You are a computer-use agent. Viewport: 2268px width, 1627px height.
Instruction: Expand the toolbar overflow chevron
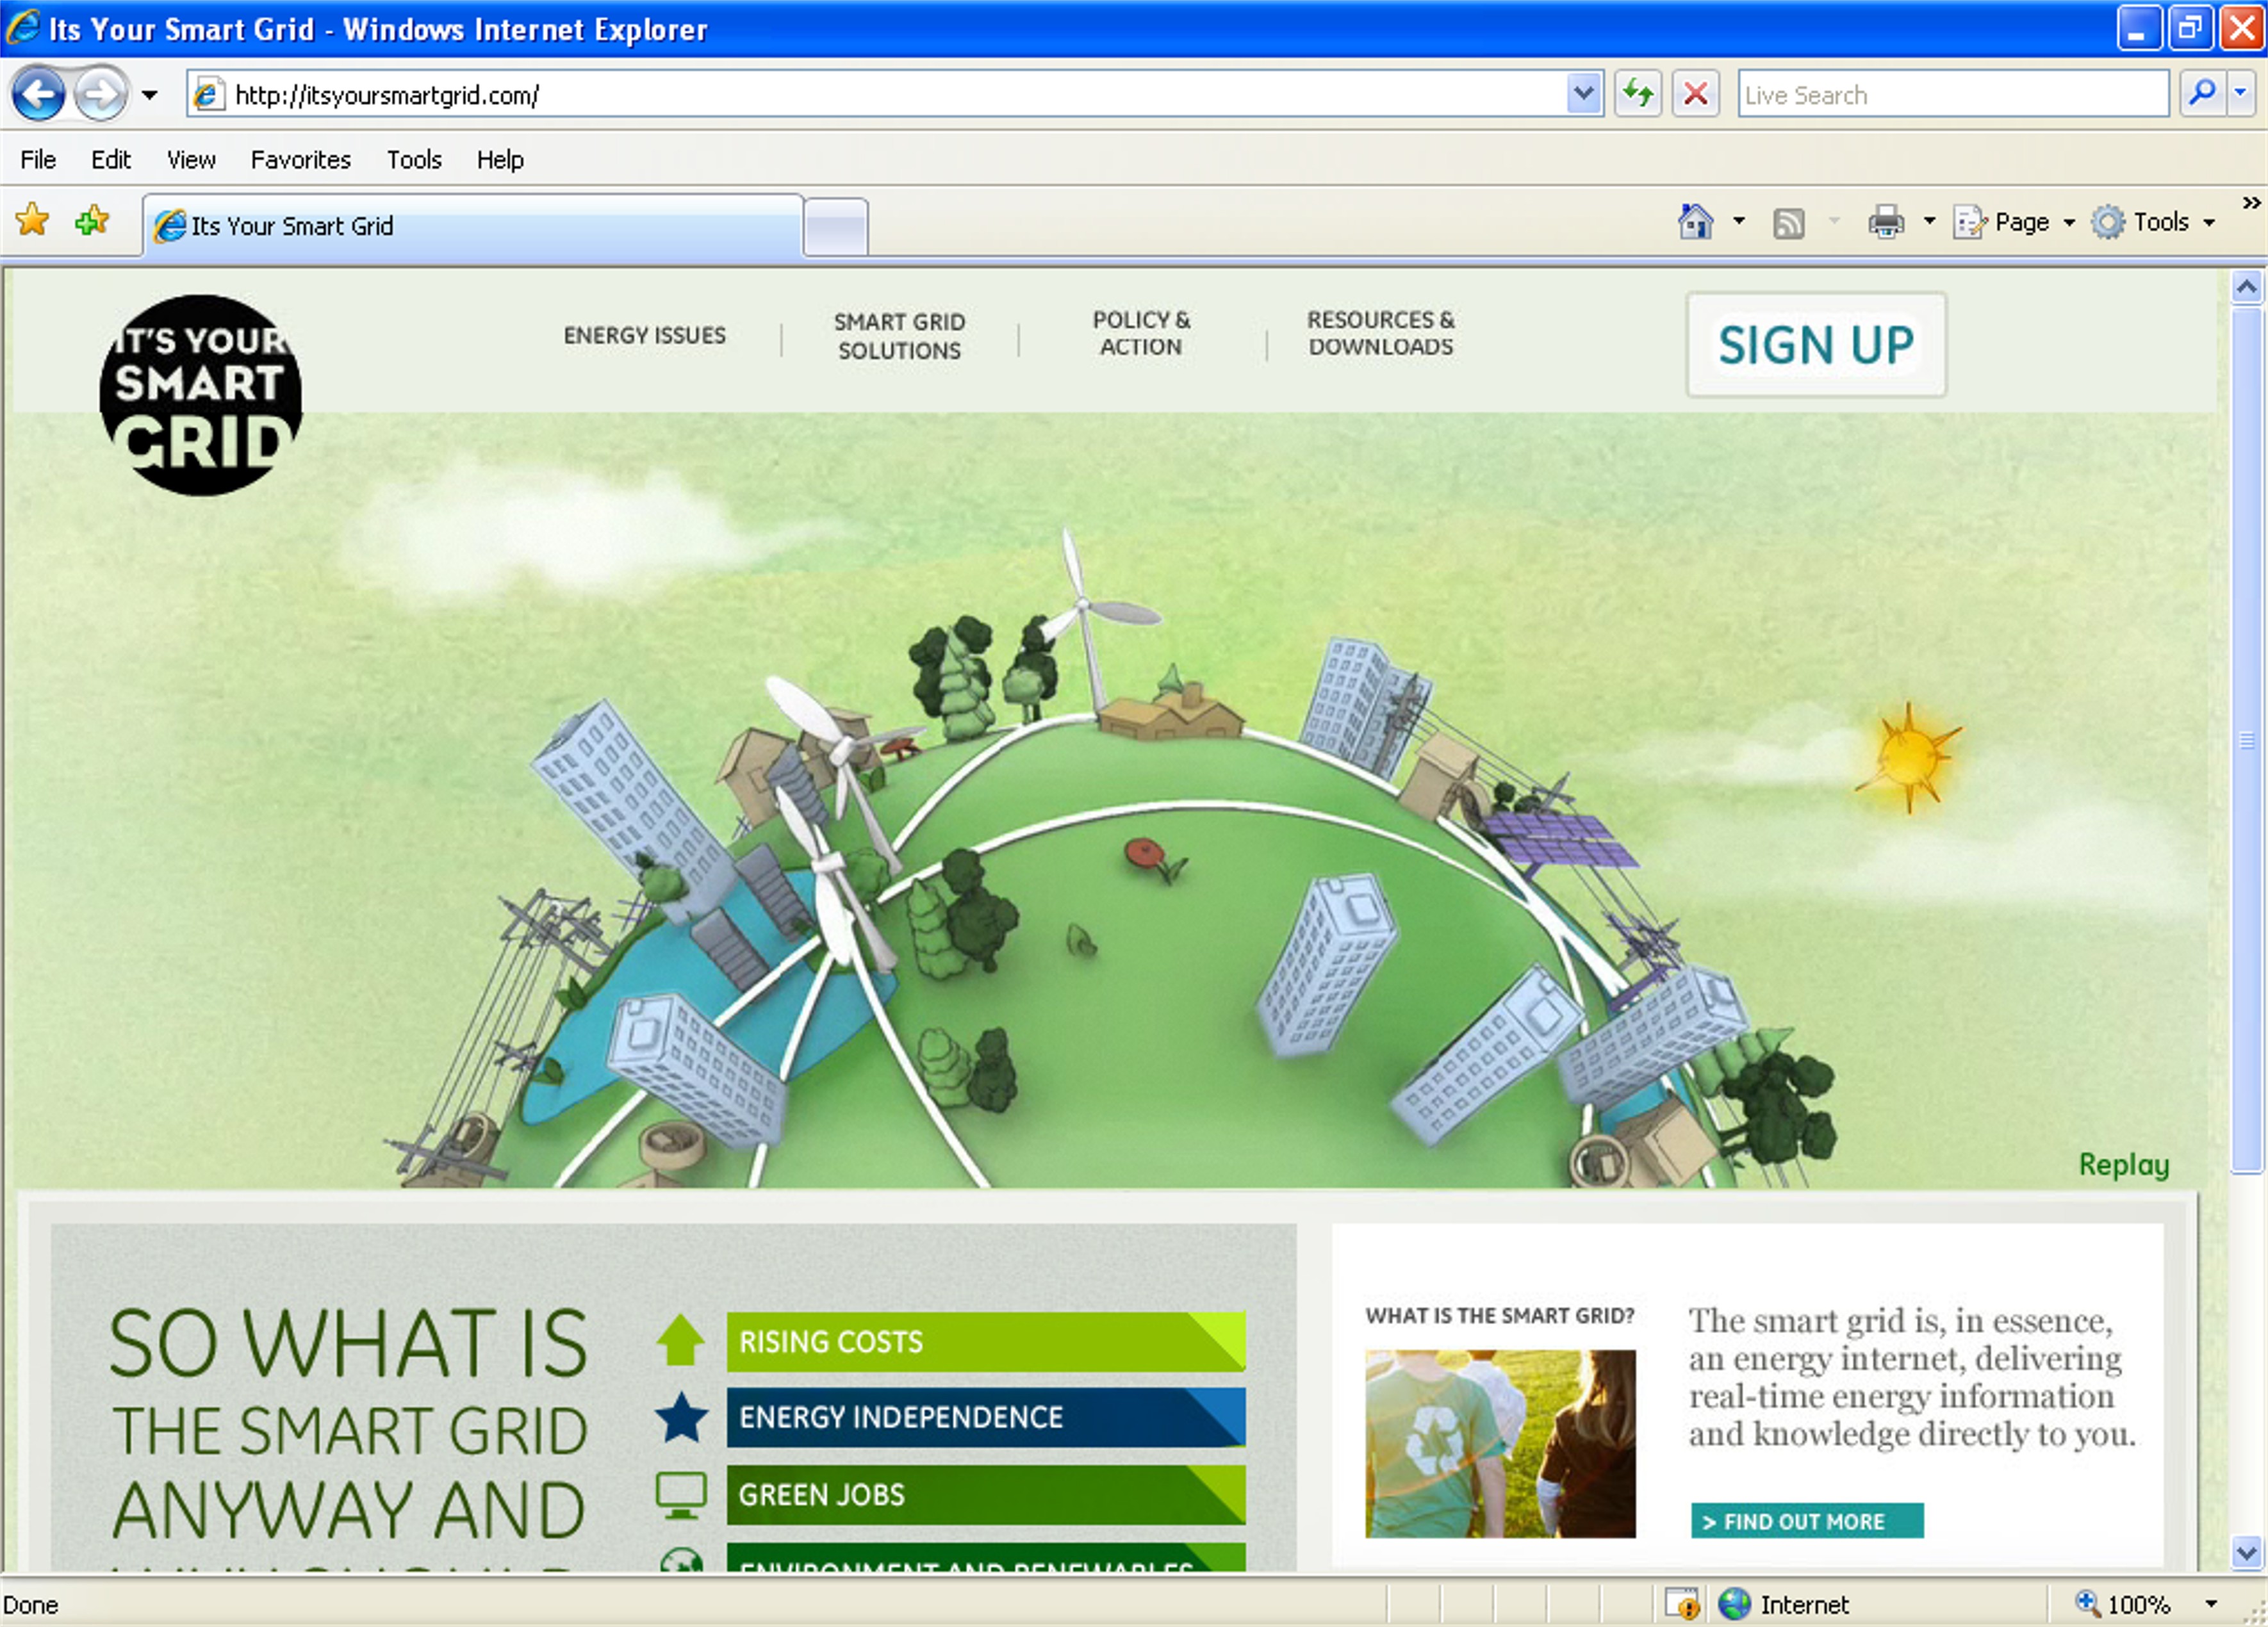point(2251,203)
